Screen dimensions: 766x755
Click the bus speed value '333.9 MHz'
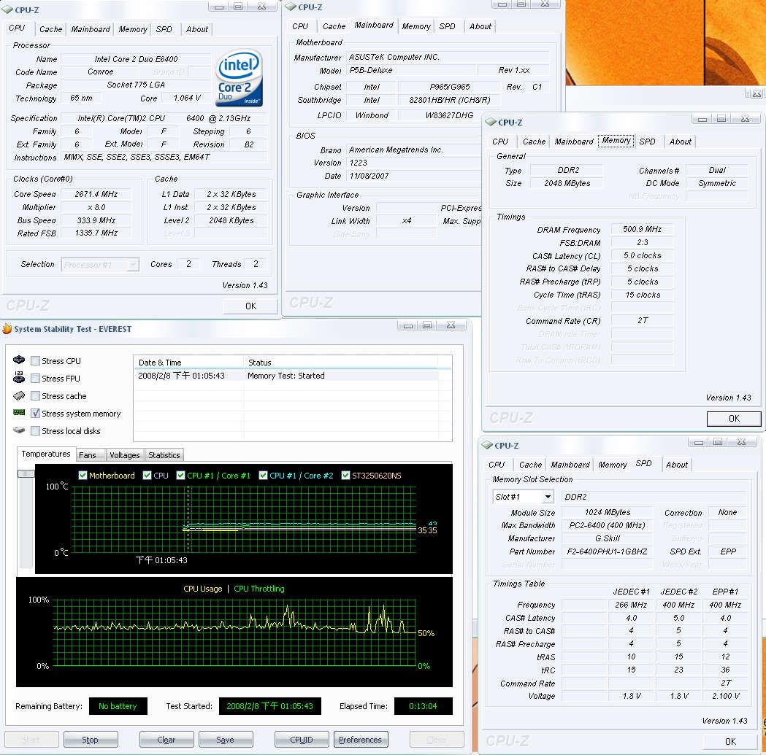(x=96, y=220)
